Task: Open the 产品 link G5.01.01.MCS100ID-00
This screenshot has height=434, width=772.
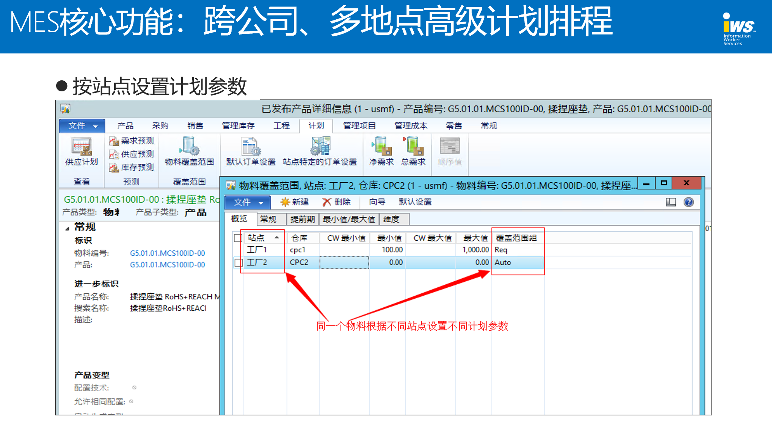Action: coord(167,265)
